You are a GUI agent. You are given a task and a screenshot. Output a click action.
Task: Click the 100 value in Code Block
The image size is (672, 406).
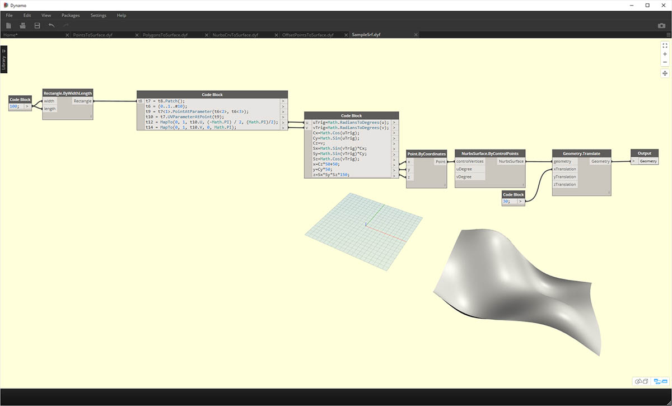[x=13, y=106]
